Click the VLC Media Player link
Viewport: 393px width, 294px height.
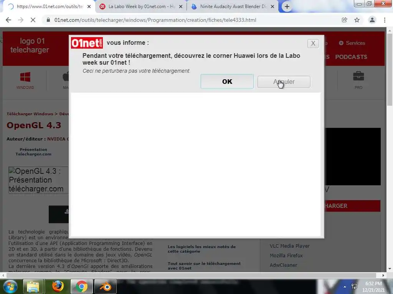click(x=289, y=246)
